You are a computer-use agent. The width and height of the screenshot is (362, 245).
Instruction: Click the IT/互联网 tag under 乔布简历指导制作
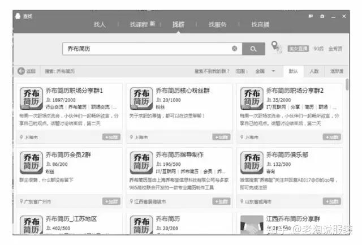coord(166,171)
